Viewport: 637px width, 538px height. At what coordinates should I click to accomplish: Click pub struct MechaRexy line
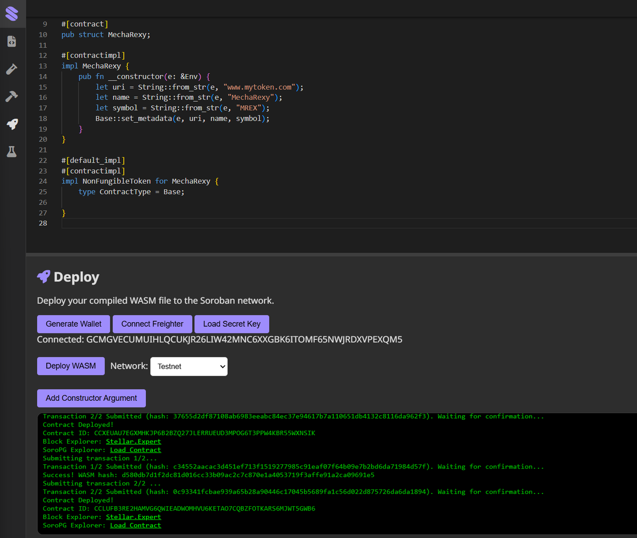(x=106, y=34)
